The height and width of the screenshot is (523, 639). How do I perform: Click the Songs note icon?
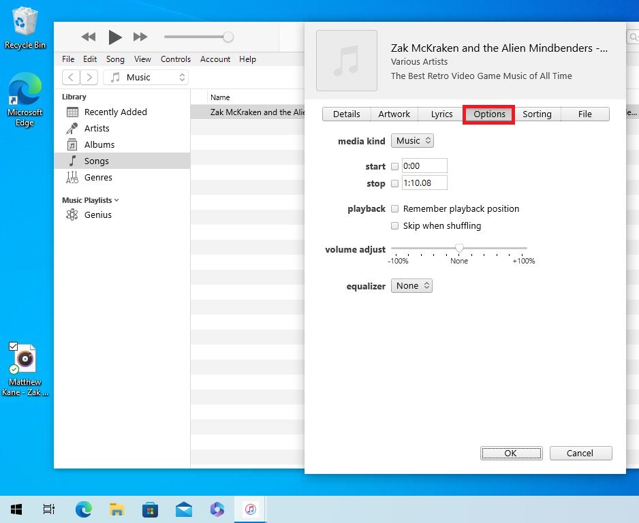point(72,161)
